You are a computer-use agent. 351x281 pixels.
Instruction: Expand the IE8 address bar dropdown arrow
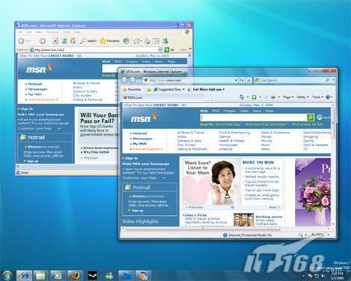coord(236,80)
